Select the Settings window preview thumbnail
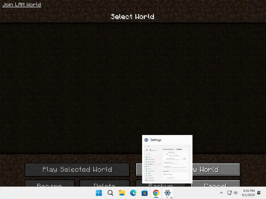 (x=167, y=163)
